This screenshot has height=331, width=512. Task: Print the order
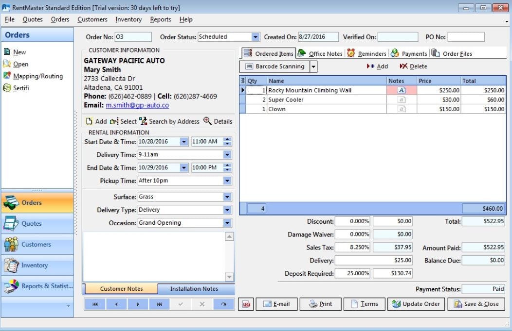(320, 304)
